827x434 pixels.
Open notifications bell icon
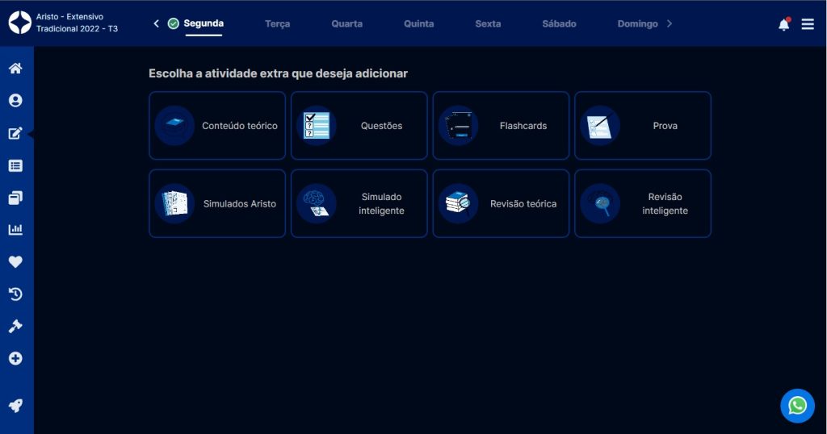click(x=783, y=24)
